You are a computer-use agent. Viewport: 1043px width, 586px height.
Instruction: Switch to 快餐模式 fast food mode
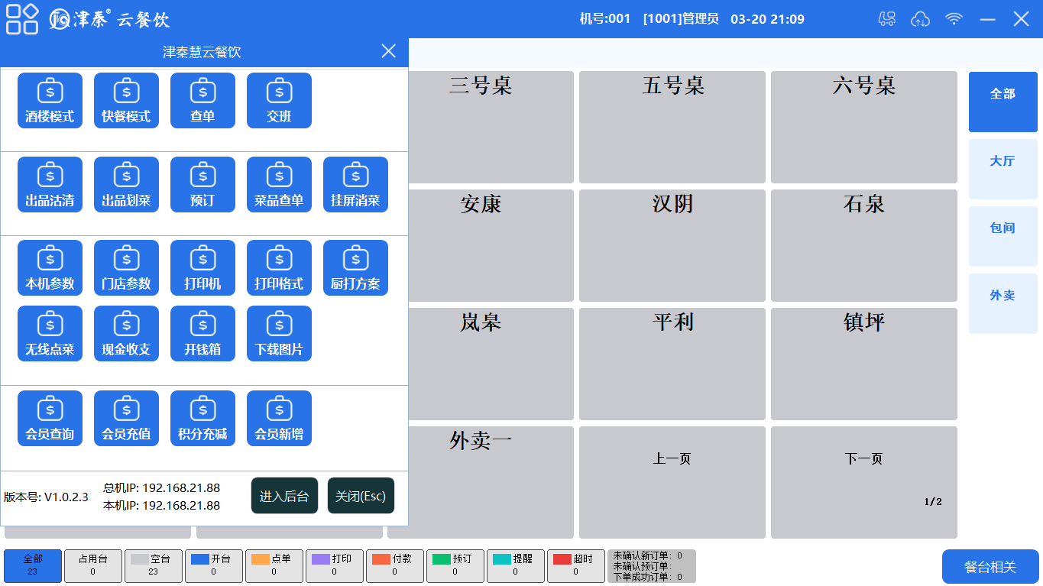pyautogui.click(x=126, y=100)
